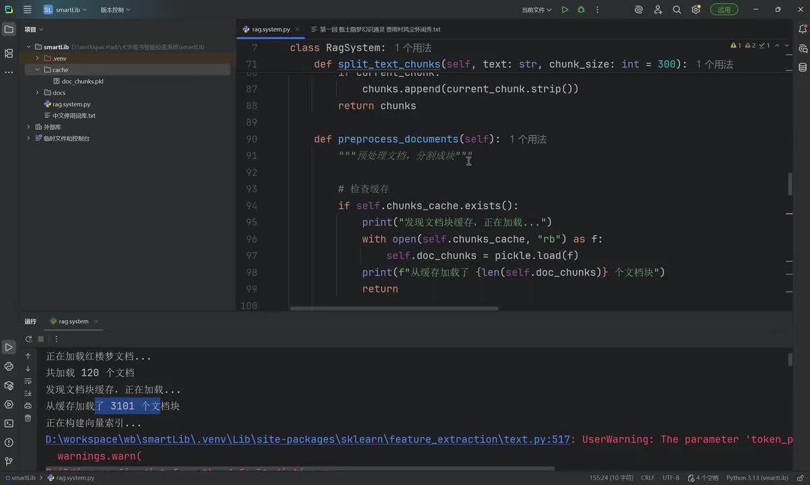Screen dimensions: 810x485
Task: Click the 试用 trial button
Action: (724, 10)
